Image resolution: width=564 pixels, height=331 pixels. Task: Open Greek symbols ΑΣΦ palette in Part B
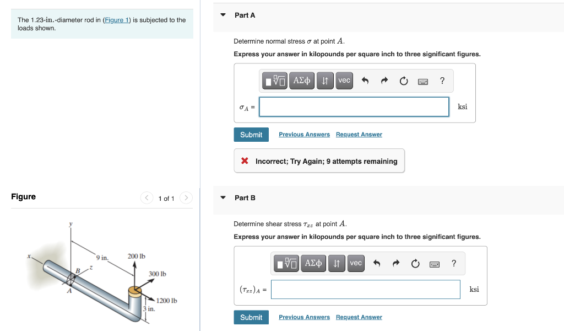(x=313, y=263)
